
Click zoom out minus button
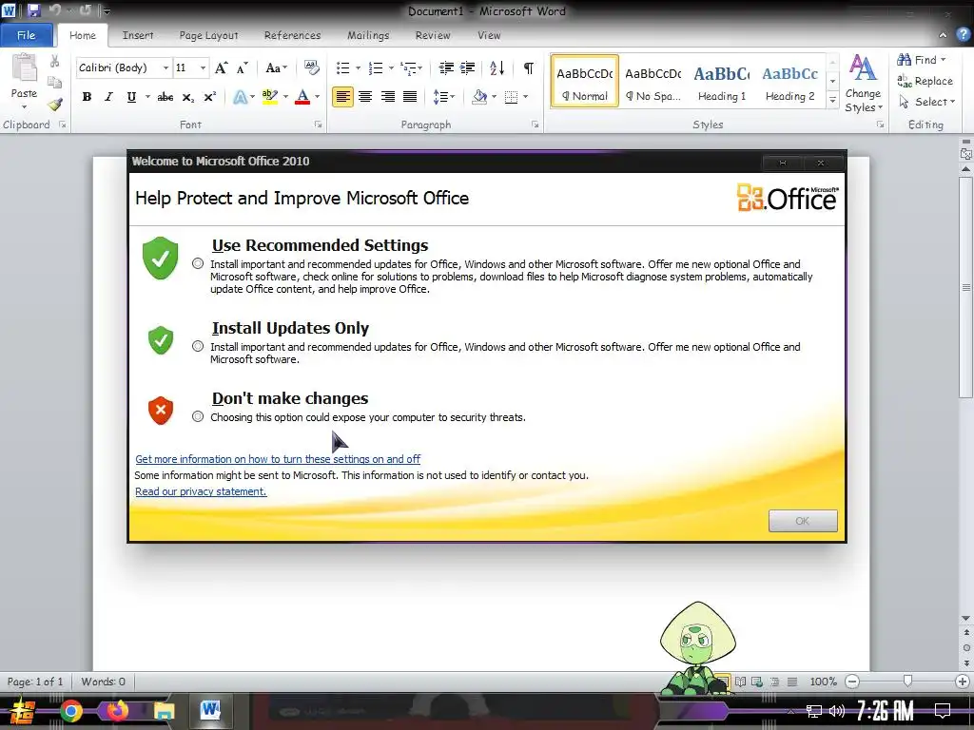coord(853,681)
